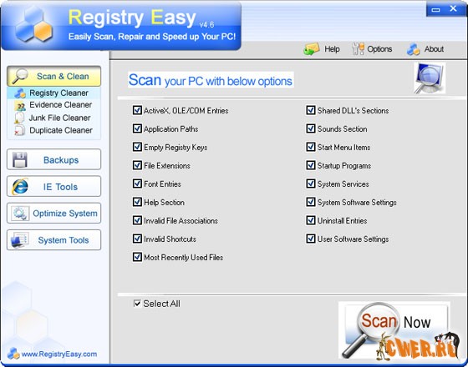Click the Junk File Cleaner icon
This screenshot has width=468, height=367.
tap(19, 118)
